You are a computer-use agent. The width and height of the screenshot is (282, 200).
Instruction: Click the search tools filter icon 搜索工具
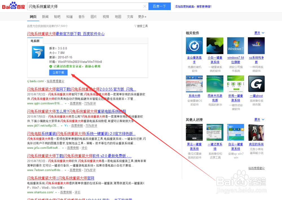click(141, 26)
